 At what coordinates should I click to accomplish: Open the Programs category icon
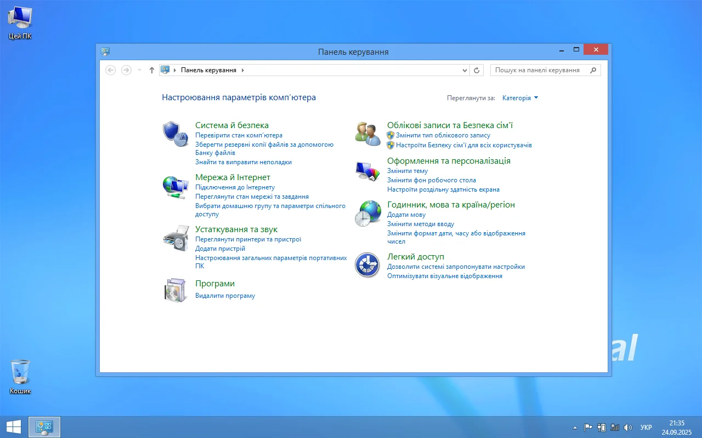point(175,290)
